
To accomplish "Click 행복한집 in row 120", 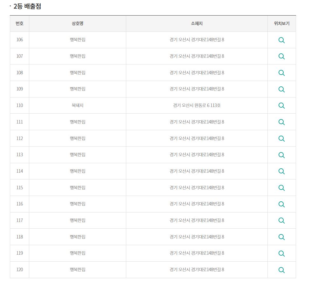I will [78, 270].
